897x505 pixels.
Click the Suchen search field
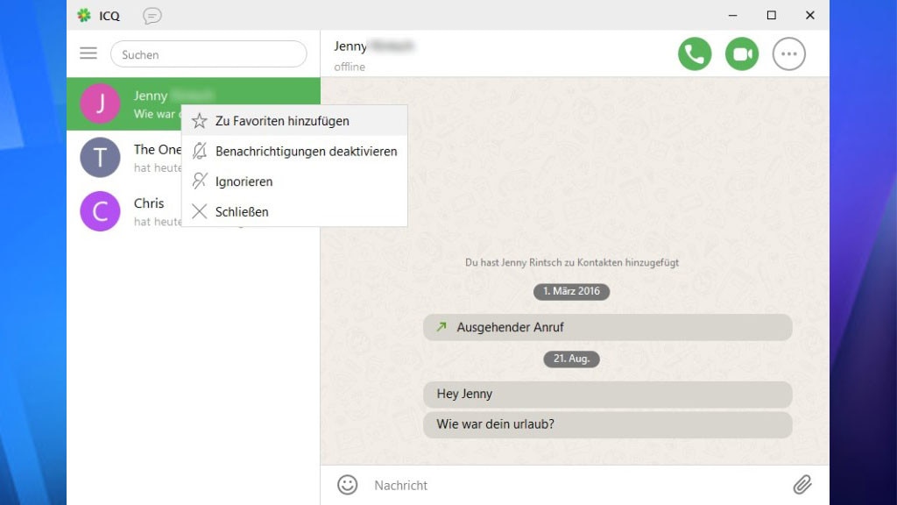tap(208, 54)
